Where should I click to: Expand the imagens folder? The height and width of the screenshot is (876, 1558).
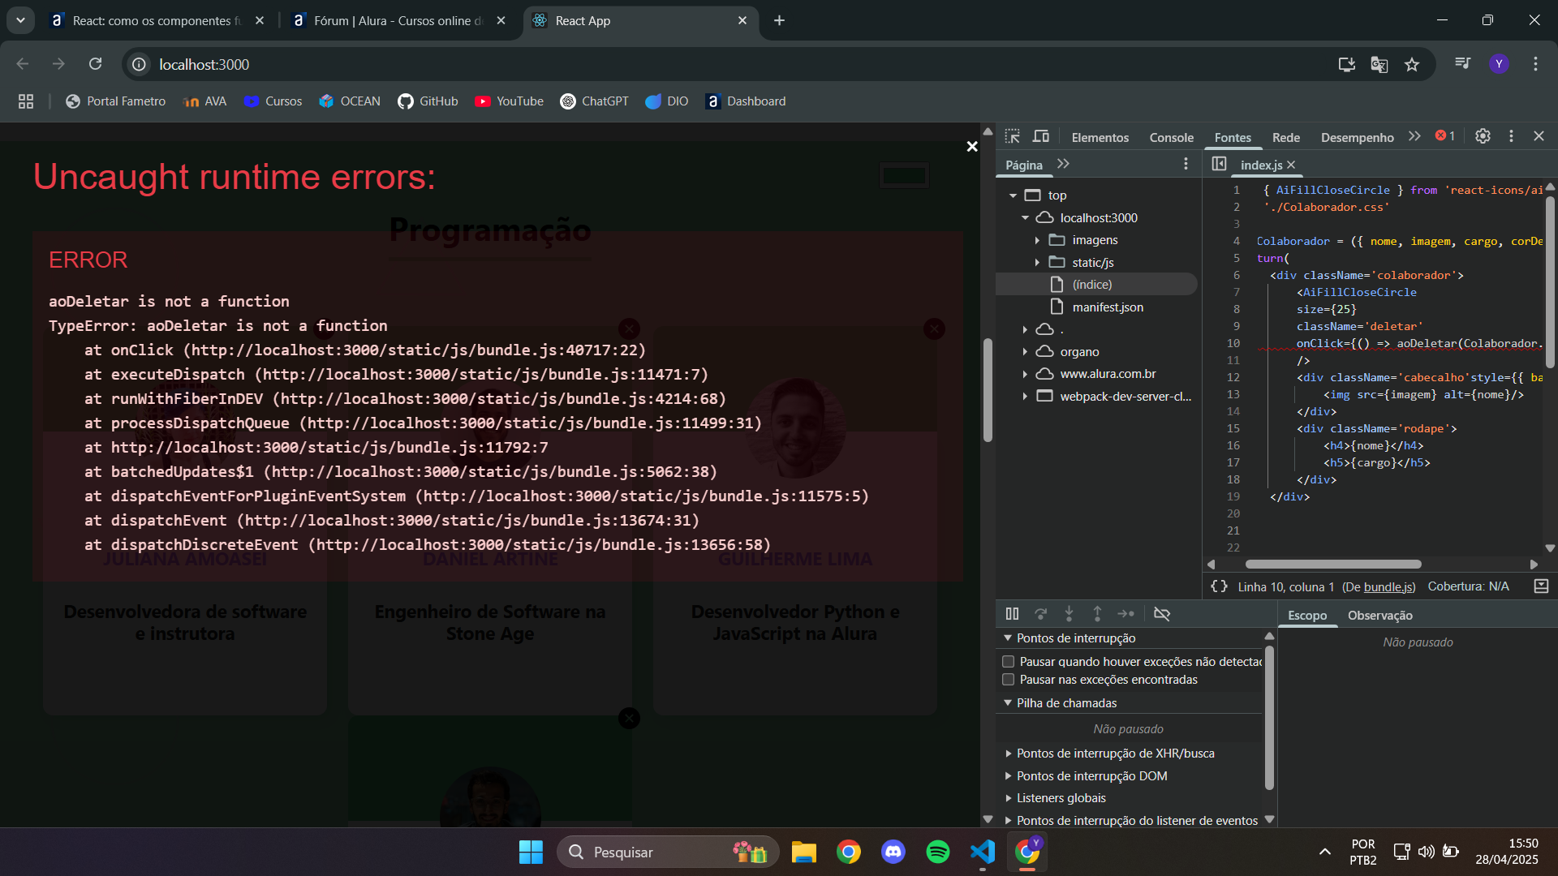pos(1037,240)
